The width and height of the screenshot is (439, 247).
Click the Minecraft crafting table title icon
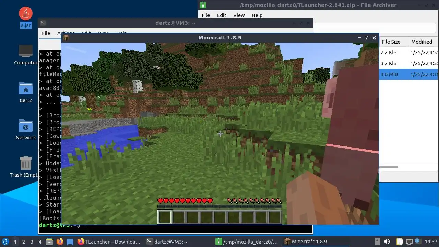(x=66, y=38)
